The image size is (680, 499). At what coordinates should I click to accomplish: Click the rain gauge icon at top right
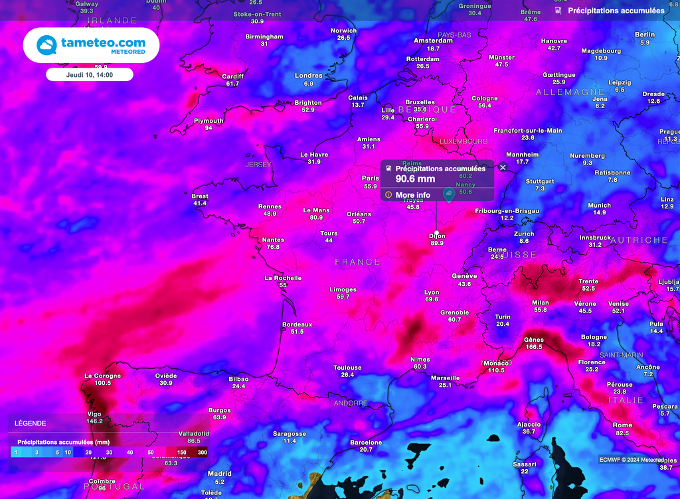tap(558, 11)
